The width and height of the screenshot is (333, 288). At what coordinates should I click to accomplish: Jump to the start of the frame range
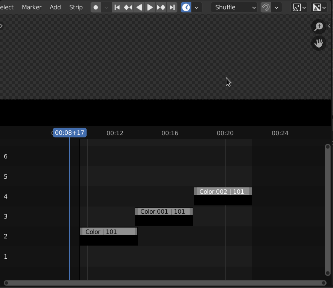[x=117, y=7]
